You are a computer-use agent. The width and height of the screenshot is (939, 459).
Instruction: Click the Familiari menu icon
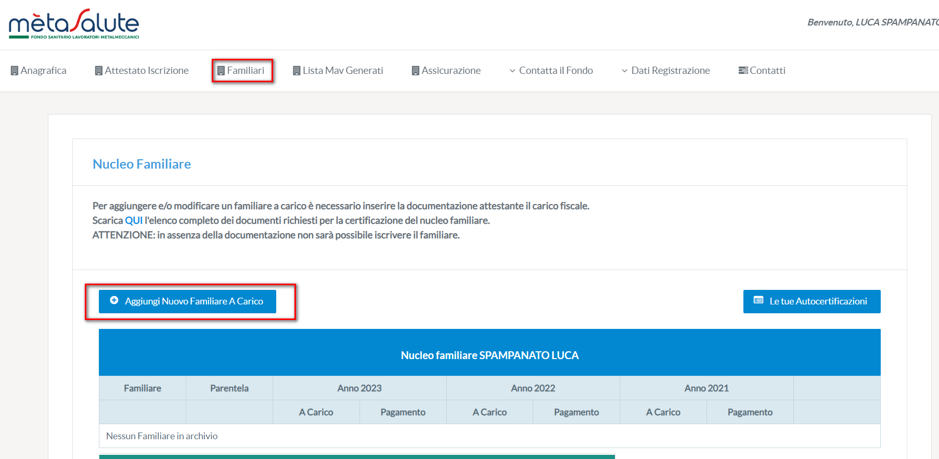click(x=221, y=71)
